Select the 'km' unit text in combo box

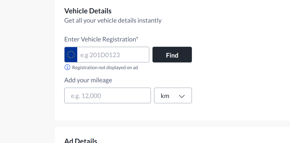pyautogui.click(x=165, y=96)
